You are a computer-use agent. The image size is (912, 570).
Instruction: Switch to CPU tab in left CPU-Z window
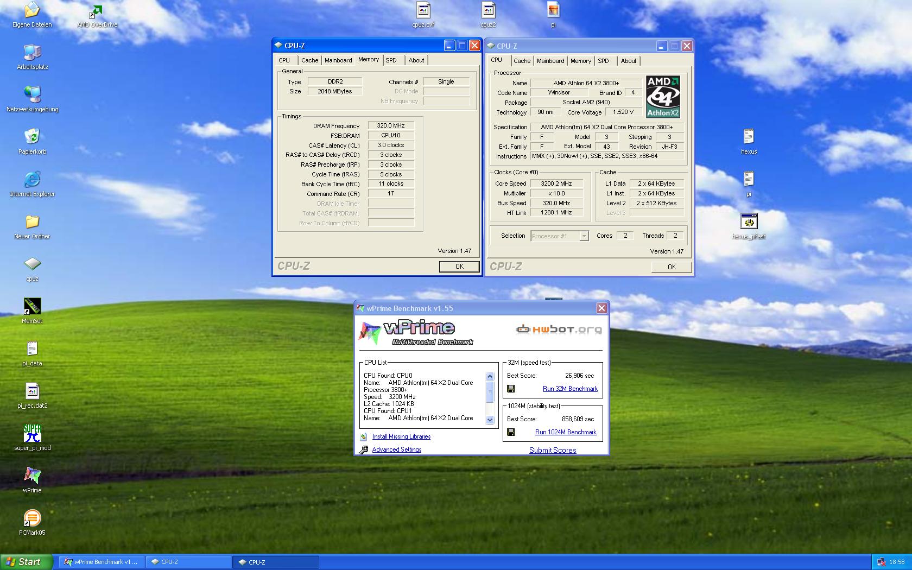tap(284, 60)
